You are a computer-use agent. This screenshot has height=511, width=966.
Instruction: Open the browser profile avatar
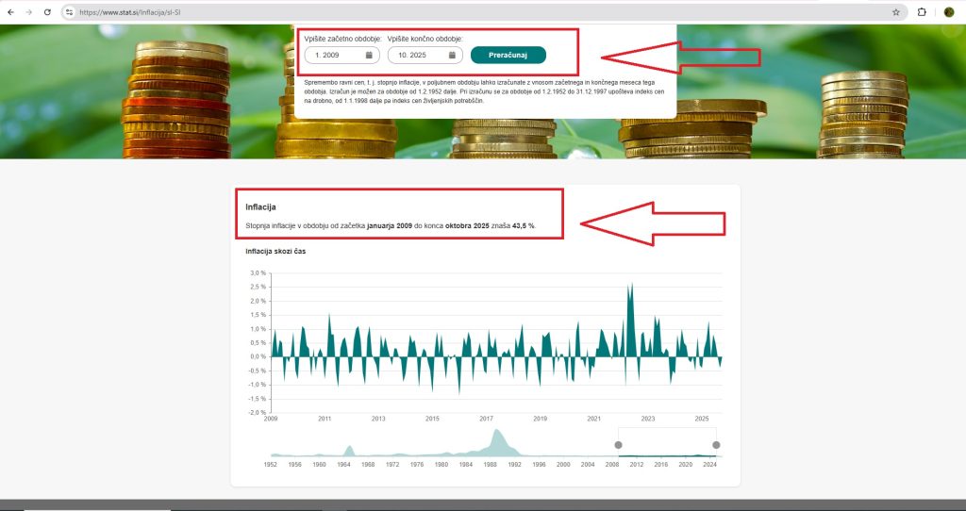948,12
